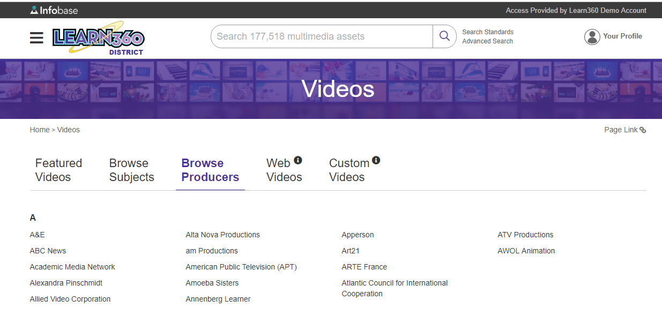Screen dimensions: 662x315
Task: Click the magnifying glass search button
Action: point(444,36)
